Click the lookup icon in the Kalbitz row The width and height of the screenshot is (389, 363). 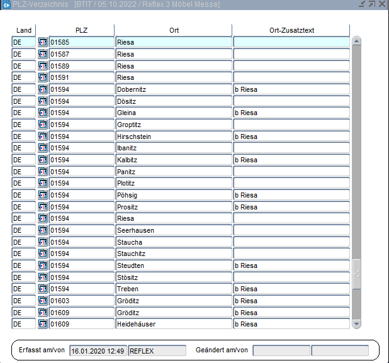tap(43, 160)
